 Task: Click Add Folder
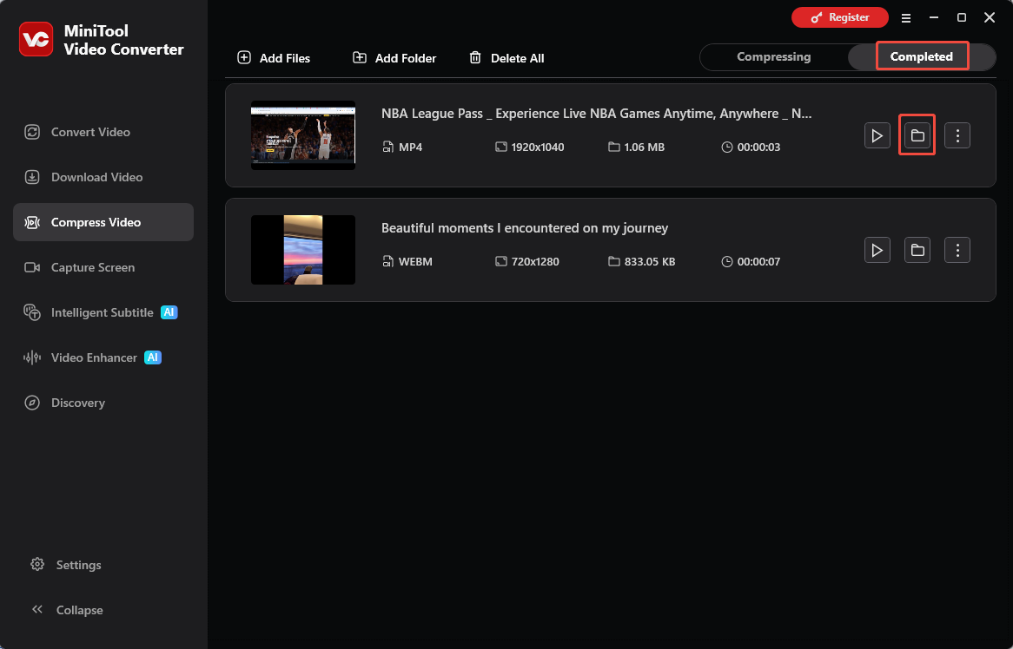[394, 58]
